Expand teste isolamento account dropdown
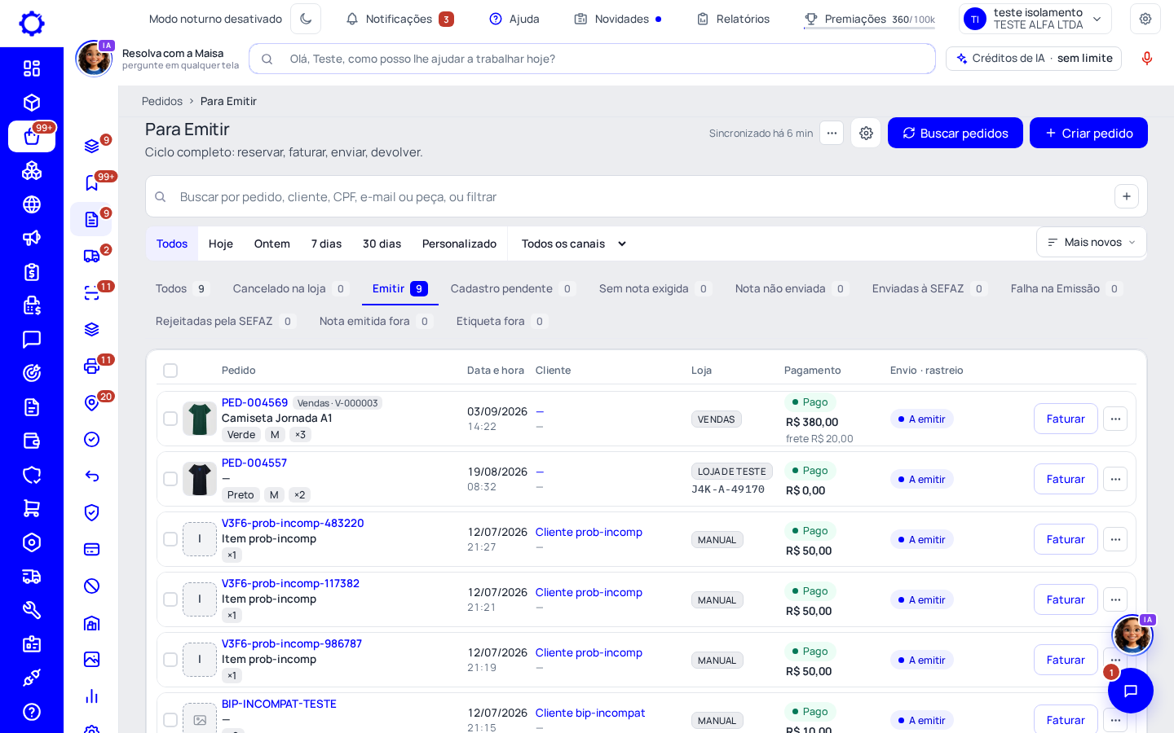 (x=1035, y=19)
